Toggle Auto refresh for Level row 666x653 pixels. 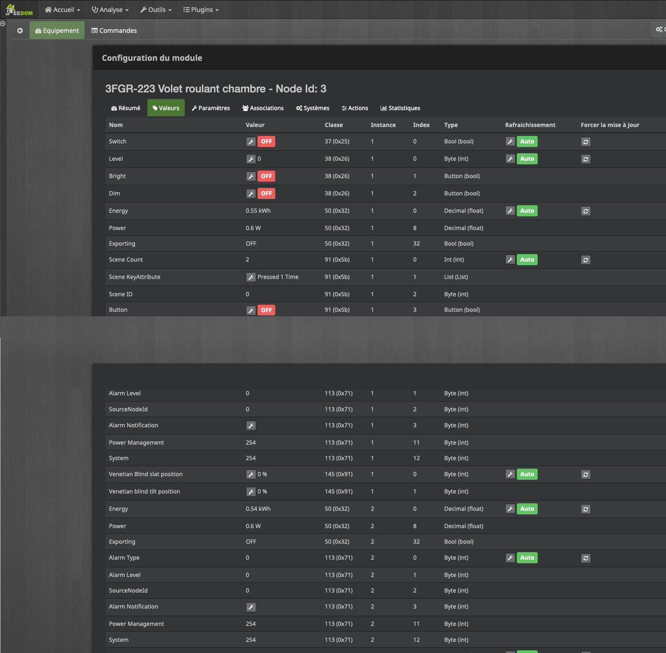pyautogui.click(x=527, y=159)
